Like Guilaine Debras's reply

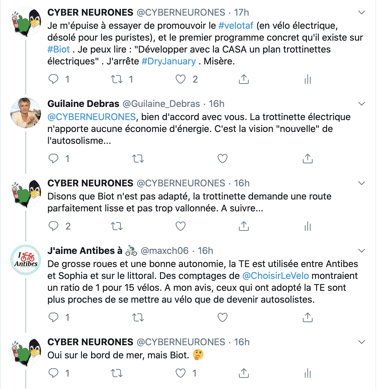(x=222, y=159)
